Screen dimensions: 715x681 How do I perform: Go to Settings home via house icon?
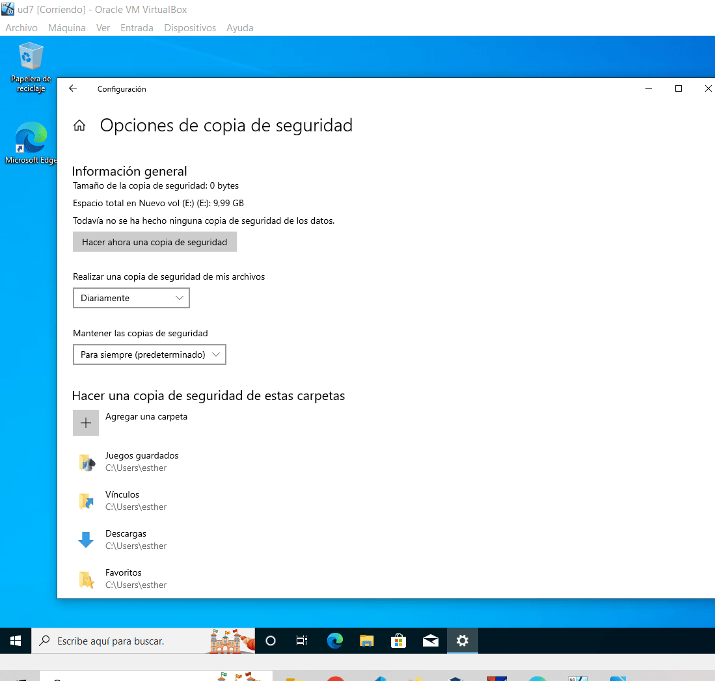(79, 126)
